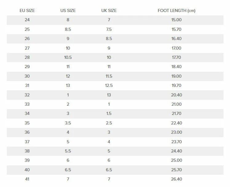230x187 pixels.
Task: Select EU size 41 cell
Action: coord(27,179)
